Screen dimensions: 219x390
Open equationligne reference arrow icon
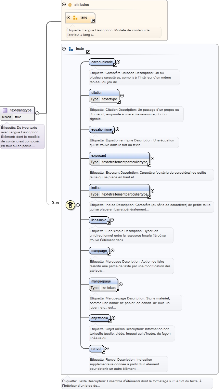pyautogui.click(x=114, y=132)
